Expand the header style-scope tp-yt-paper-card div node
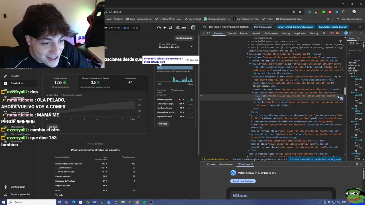The image size is (365, 205). (248, 54)
